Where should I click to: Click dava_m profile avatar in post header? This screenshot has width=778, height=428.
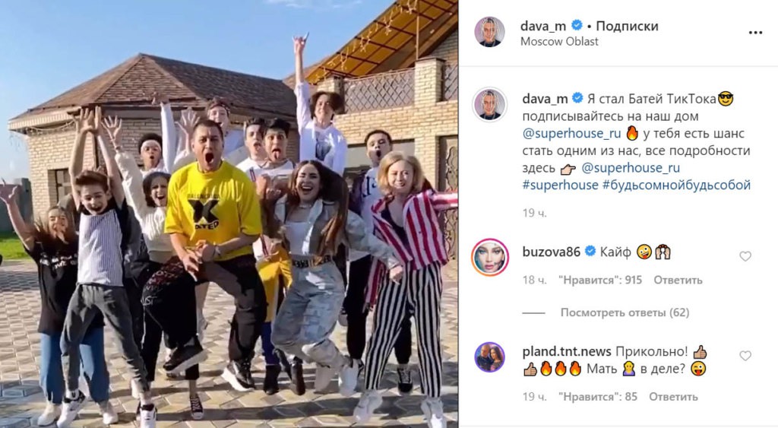490,32
